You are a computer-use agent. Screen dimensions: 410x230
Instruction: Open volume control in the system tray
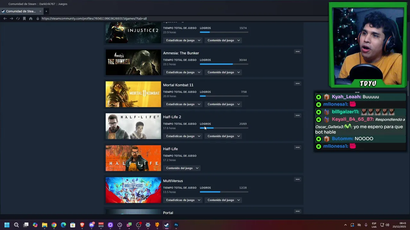387,225
